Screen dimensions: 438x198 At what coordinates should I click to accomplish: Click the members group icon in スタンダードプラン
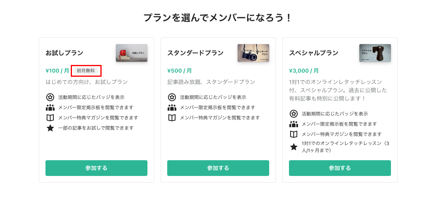(172, 107)
